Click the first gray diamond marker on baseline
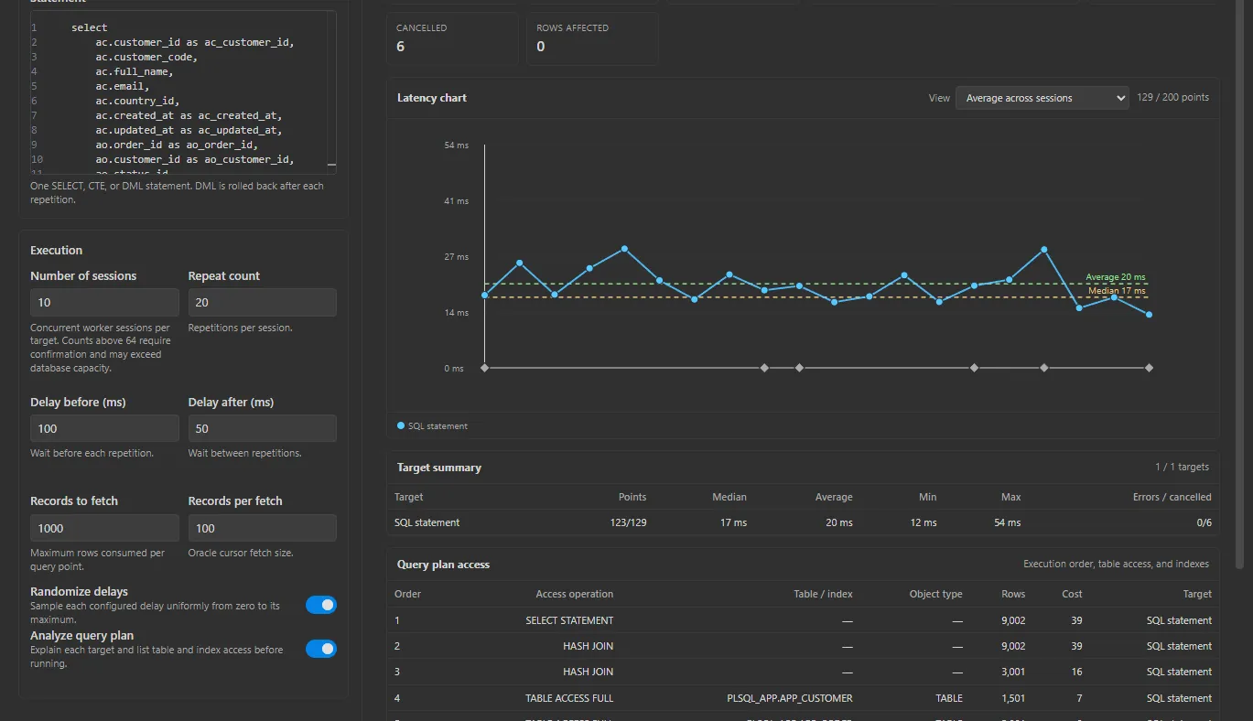The width and height of the screenshot is (1253, 721). 484,368
